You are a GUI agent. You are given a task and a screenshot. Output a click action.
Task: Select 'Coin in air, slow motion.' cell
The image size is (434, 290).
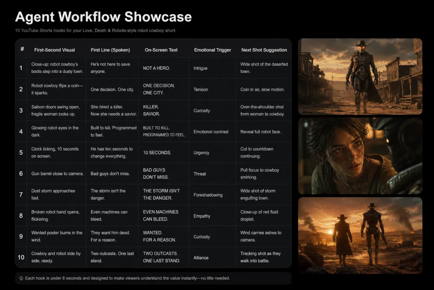click(x=263, y=90)
